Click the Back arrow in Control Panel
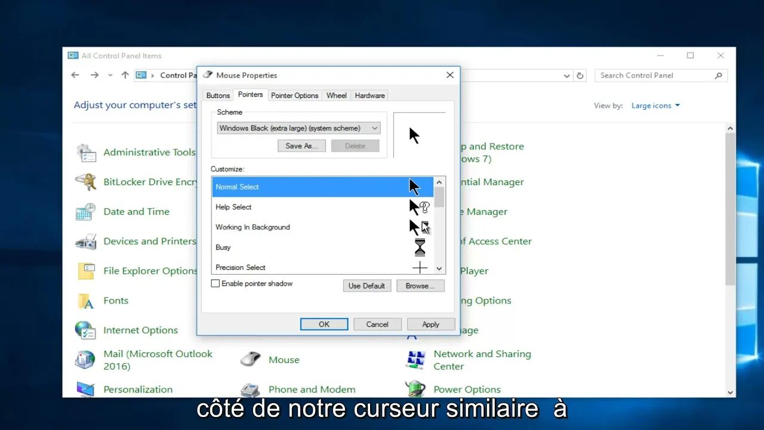This screenshot has width=764, height=430. (75, 75)
